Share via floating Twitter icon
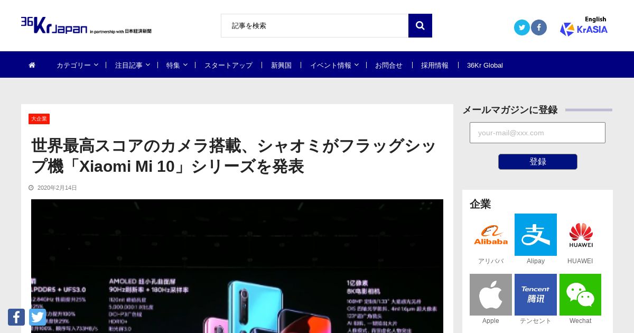634x333 pixels. point(38,317)
